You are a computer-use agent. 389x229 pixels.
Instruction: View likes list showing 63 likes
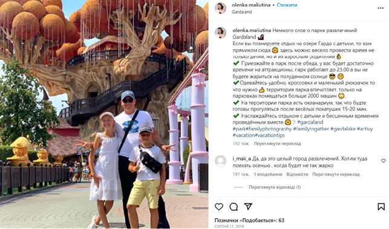tap(249, 220)
